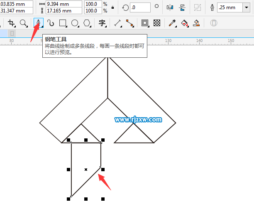Select the Crop tool
This screenshot has width=254, height=219.
coord(11,23)
